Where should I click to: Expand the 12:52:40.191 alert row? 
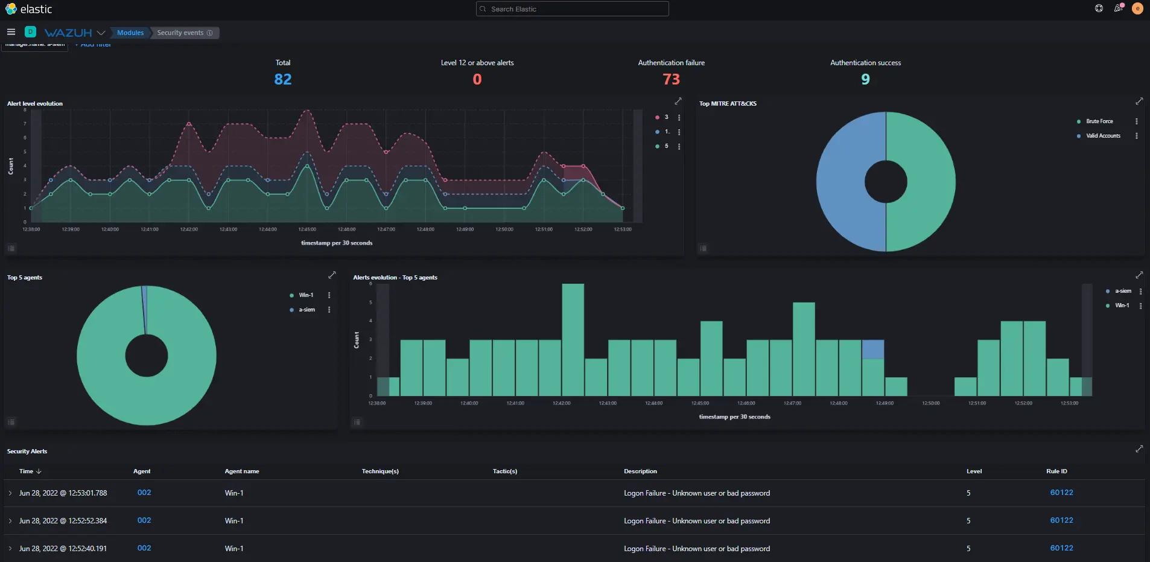pos(10,549)
